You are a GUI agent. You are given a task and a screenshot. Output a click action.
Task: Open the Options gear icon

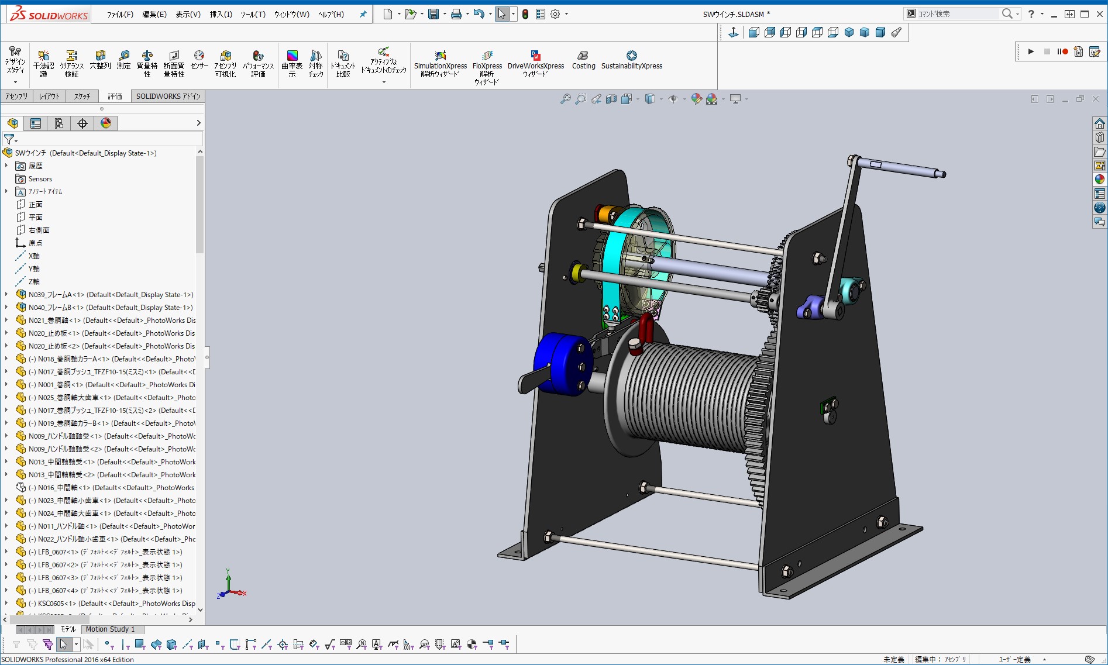pyautogui.click(x=555, y=14)
